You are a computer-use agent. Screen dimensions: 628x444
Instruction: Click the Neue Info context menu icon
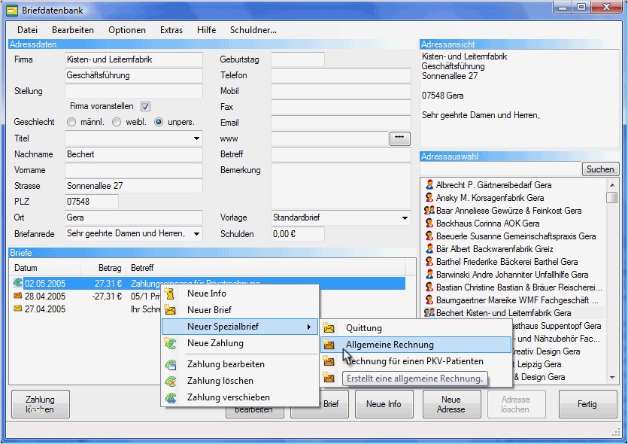pos(170,293)
